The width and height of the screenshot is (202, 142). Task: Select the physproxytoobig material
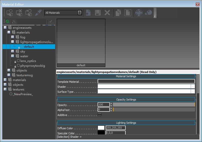pos(32,66)
